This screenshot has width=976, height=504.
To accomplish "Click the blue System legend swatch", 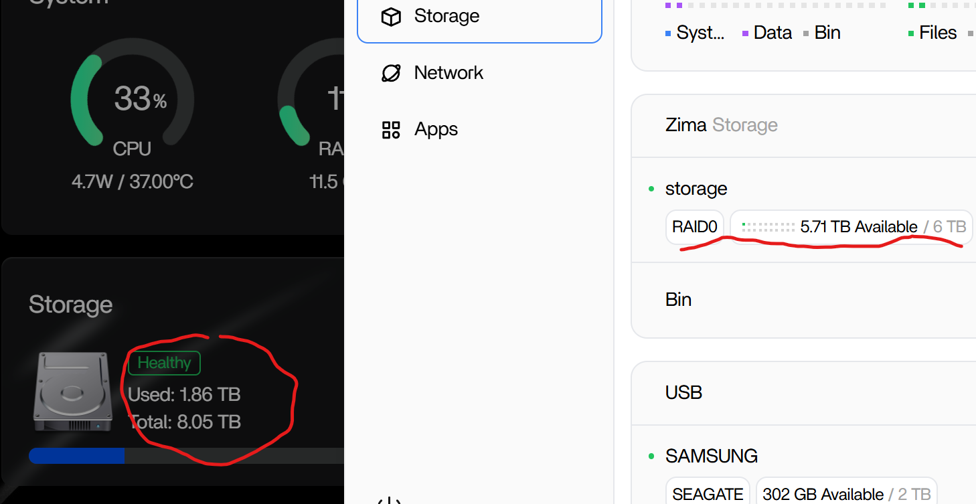I will click(668, 33).
